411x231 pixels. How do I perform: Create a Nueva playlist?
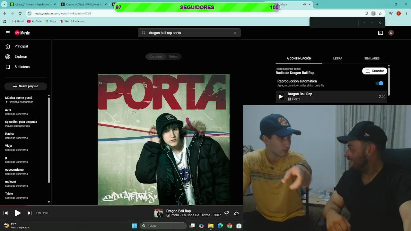click(x=25, y=86)
